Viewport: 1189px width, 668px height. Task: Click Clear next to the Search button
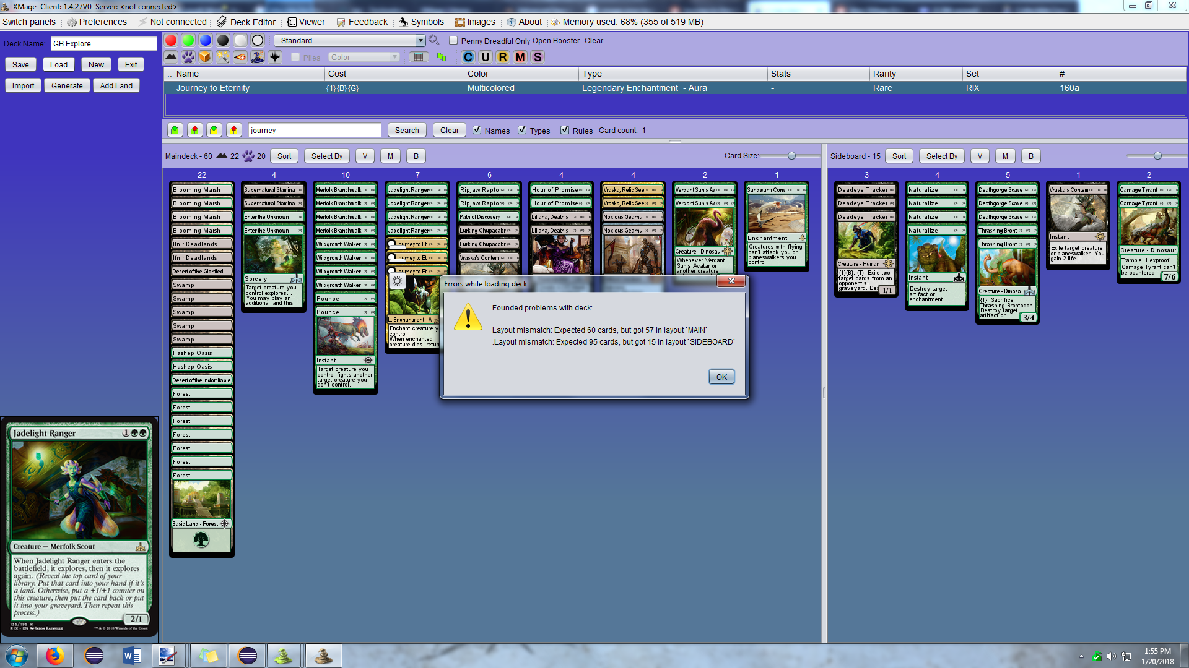coord(450,130)
